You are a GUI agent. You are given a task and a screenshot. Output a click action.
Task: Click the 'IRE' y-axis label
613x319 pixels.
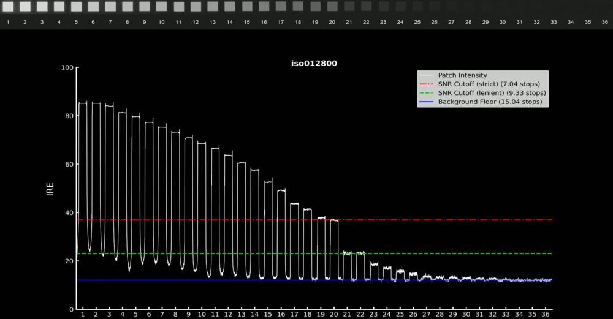pos(50,189)
